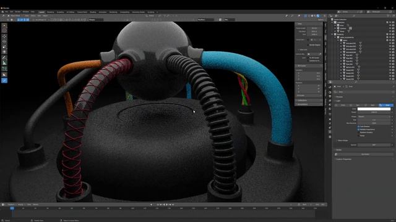Image resolution: width=396 pixels, height=222 pixels.
Task: Open the View Layer properties tab icon
Action: coord(330,101)
